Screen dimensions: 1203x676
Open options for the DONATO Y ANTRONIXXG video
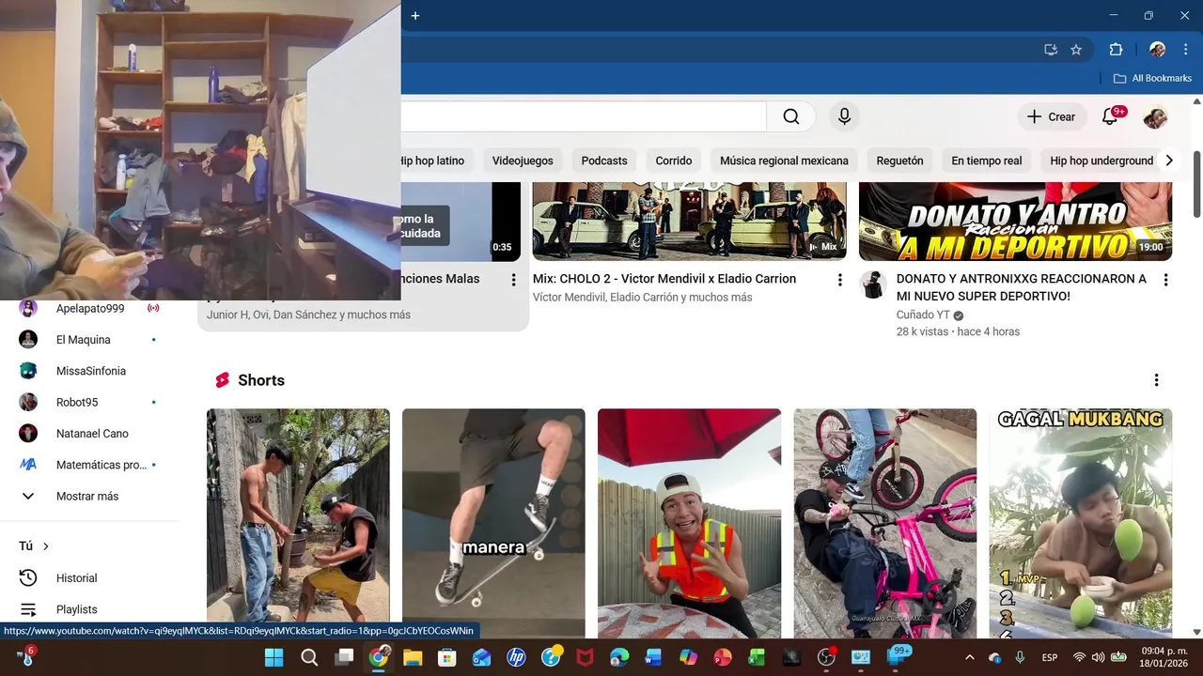[1165, 280]
